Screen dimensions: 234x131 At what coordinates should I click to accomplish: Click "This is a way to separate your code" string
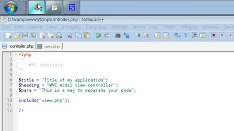(86, 90)
